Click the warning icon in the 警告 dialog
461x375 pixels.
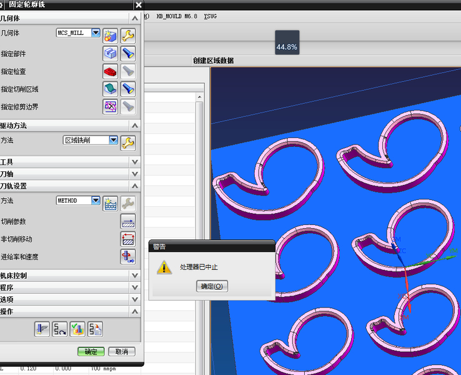point(164,267)
